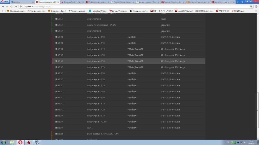Switch to дракон оригами Google tab
Screen dimensions: 259x145
pyautogui.click(x=147, y=2)
